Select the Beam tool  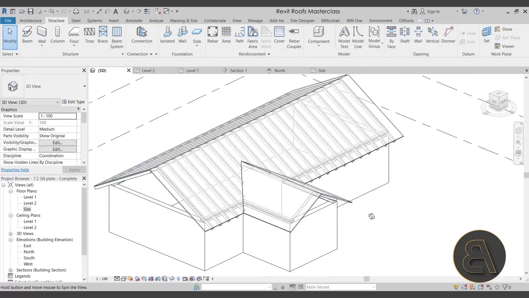(27, 35)
